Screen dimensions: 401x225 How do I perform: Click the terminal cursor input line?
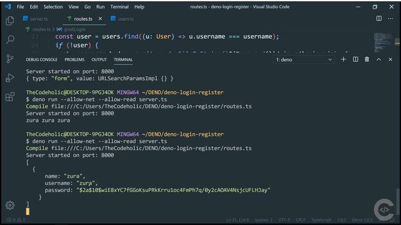coord(28,211)
